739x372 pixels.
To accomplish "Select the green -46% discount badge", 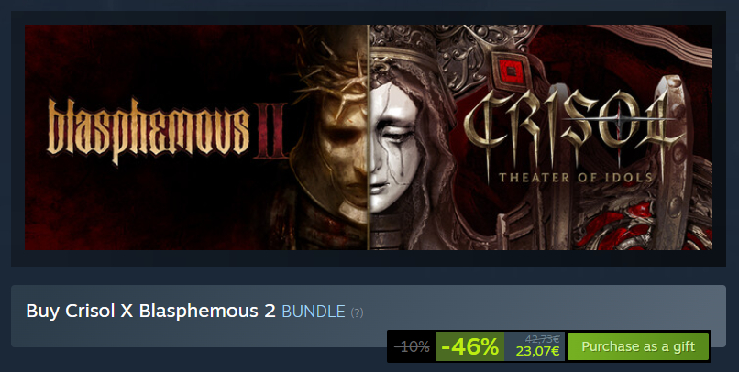I will coord(469,346).
